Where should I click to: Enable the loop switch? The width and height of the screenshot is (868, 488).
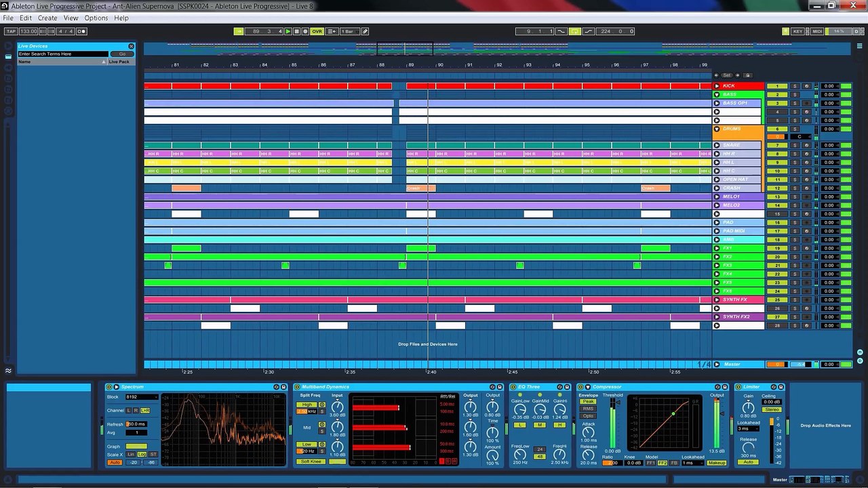575,31
